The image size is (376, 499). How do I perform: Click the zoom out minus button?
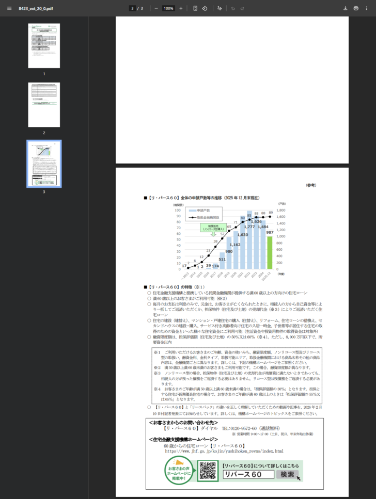[156, 8]
